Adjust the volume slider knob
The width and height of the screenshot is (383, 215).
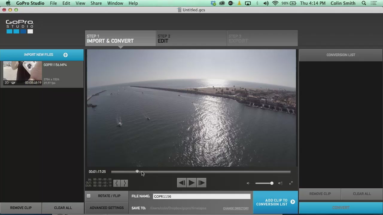[272, 183]
